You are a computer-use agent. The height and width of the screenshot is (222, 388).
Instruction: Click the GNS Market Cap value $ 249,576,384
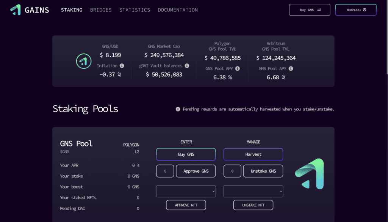(x=164, y=55)
